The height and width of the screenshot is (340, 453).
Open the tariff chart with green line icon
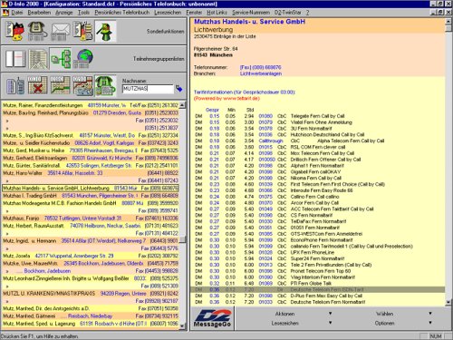(x=61, y=85)
